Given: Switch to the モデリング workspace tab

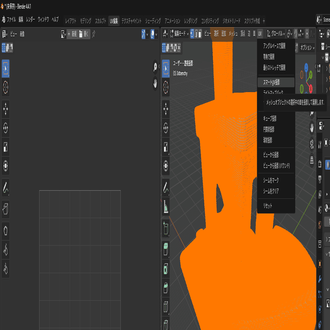Looking at the screenshot, I should (86, 21).
